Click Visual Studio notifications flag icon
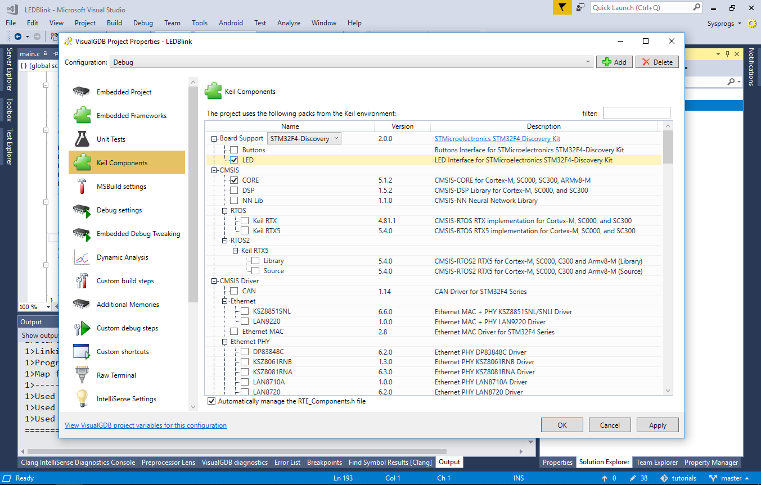Screen dimensions: 761x485 (561, 7)
